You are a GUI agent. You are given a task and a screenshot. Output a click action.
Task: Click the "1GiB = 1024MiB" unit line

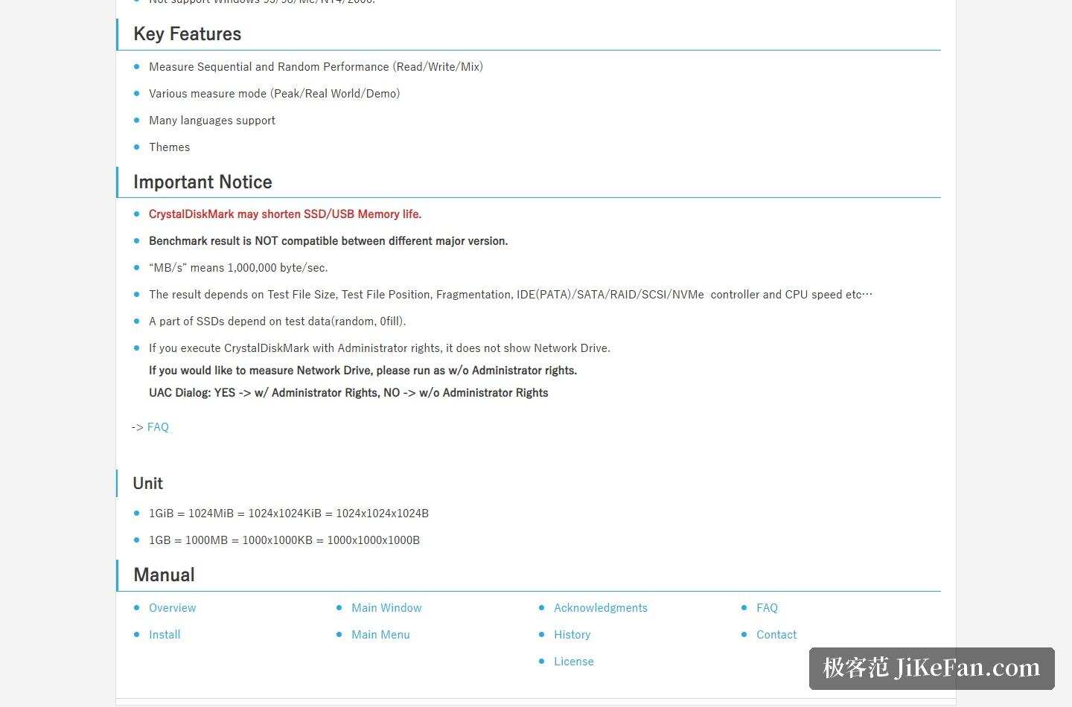coord(289,514)
